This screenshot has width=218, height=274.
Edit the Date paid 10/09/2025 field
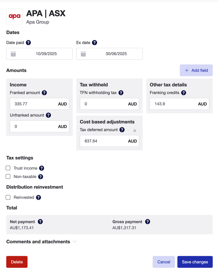click(x=39, y=54)
